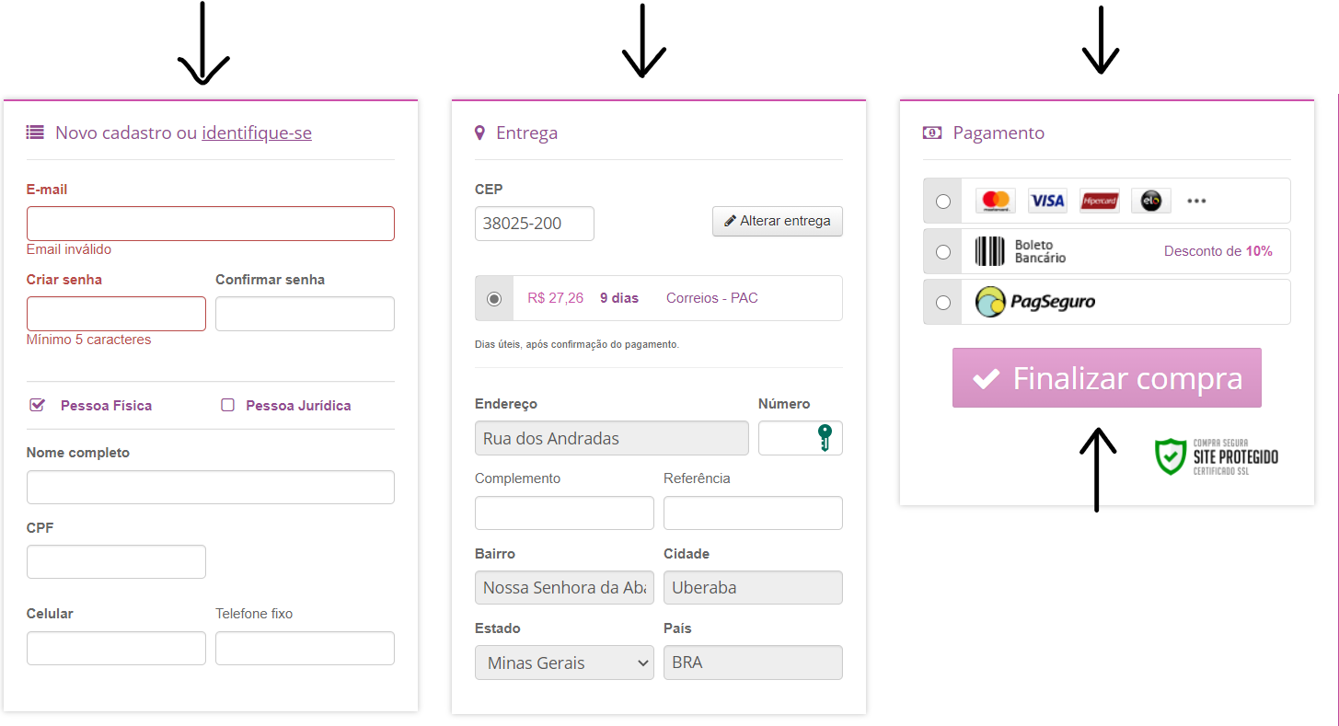This screenshot has width=1339, height=726.
Task: Click the Site Protegido SSL badge
Action: point(1216,456)
